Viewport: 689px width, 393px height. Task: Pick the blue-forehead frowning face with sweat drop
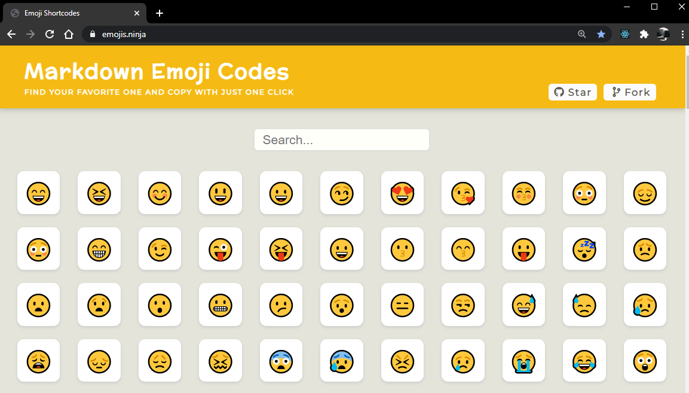pos(341,361)
